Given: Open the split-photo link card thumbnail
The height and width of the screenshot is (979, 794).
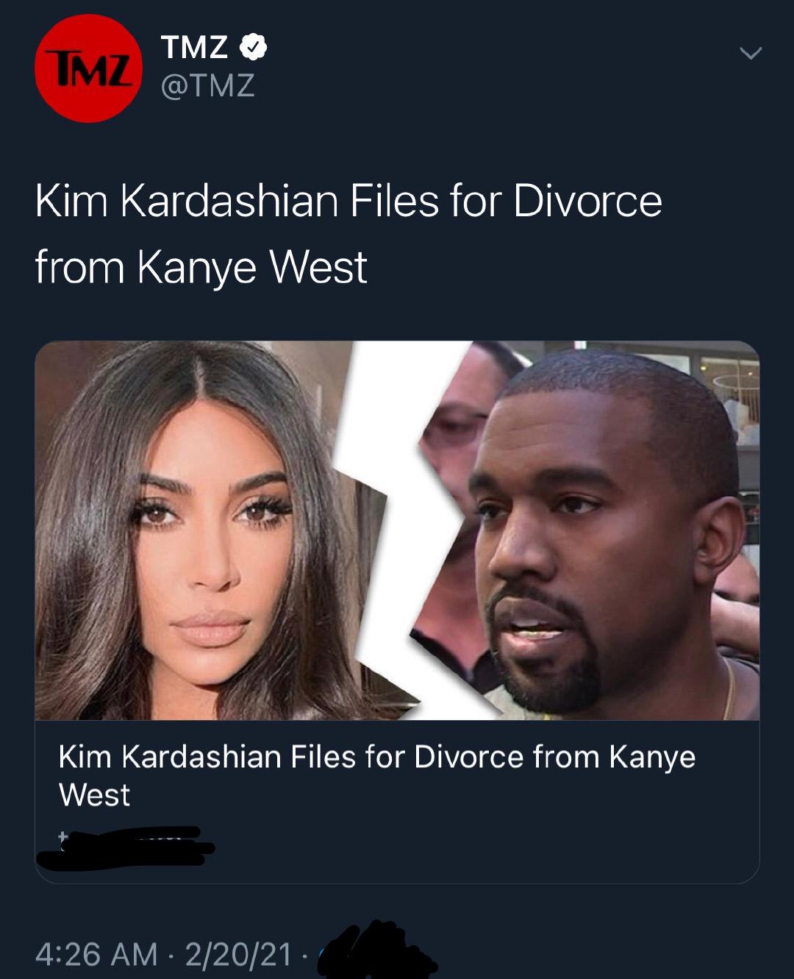Looking at the screenshot, I should pos(397,530).
